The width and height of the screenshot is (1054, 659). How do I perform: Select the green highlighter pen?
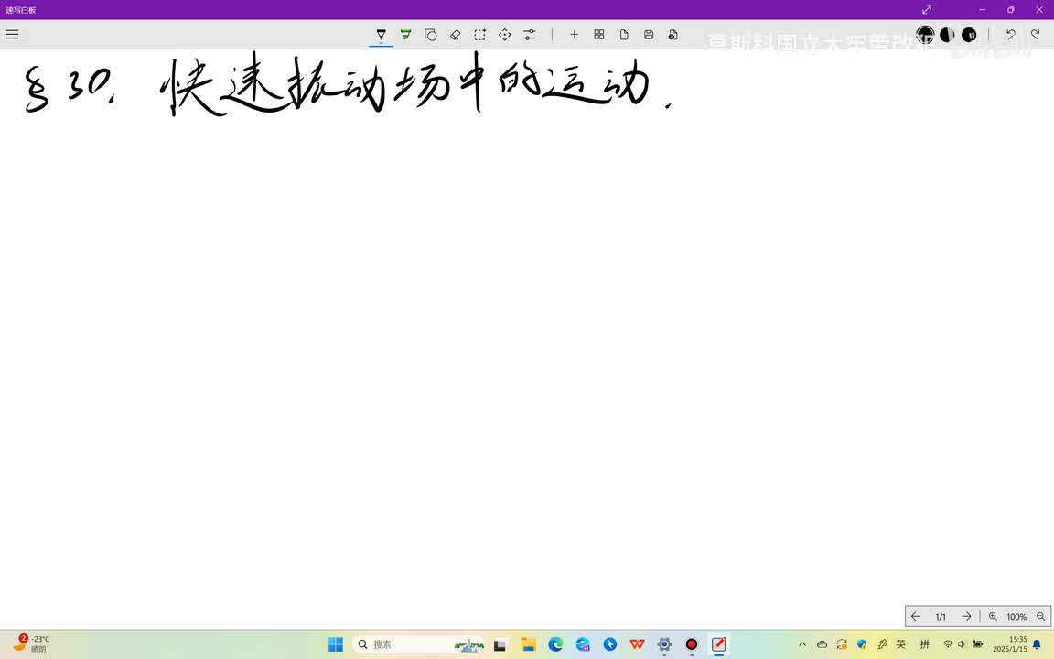pyautogui.click(x=406, y=34)
